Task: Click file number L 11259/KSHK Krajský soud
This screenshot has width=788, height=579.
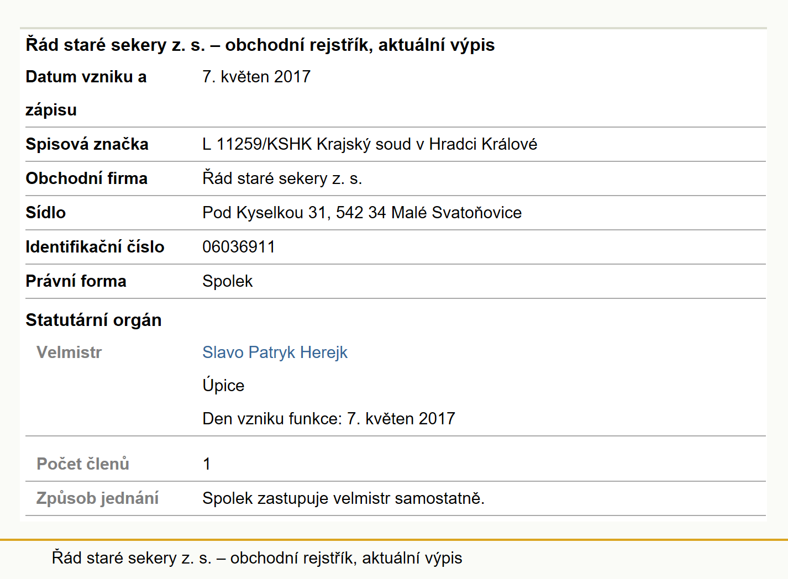Action: [370, 144]
